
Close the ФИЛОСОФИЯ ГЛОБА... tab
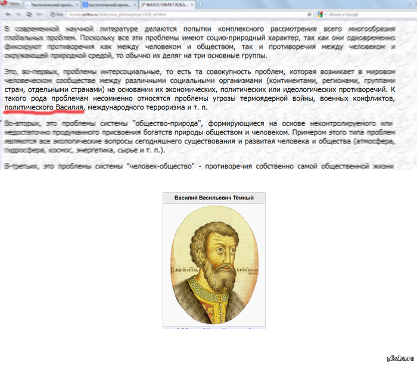coord(192,5)
